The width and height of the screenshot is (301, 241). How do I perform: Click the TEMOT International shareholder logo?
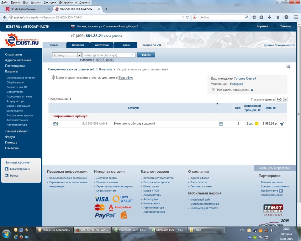coord(273,210)
